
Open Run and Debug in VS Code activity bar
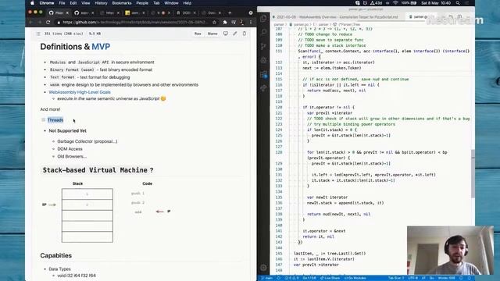(x=263, y=60)
